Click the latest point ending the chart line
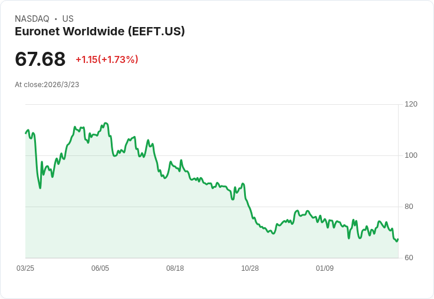The image size is (434, 299). pos(398,239)
